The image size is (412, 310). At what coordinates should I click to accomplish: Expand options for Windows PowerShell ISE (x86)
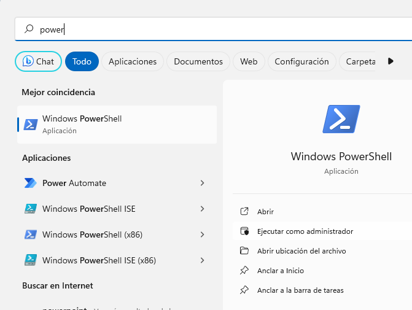pyautogui.click(x=202, y=260)
